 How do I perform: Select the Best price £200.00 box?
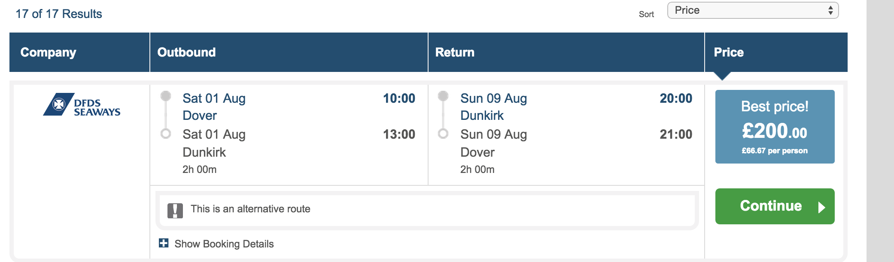(775, 127)
